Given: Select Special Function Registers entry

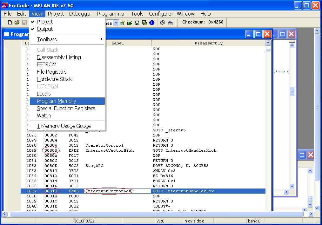Looking at the screenshot, I should click(67, 108).
